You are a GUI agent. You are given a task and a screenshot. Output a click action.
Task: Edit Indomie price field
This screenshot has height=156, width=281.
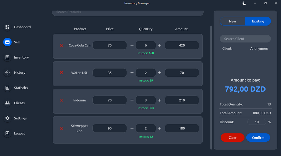(110, 100)
